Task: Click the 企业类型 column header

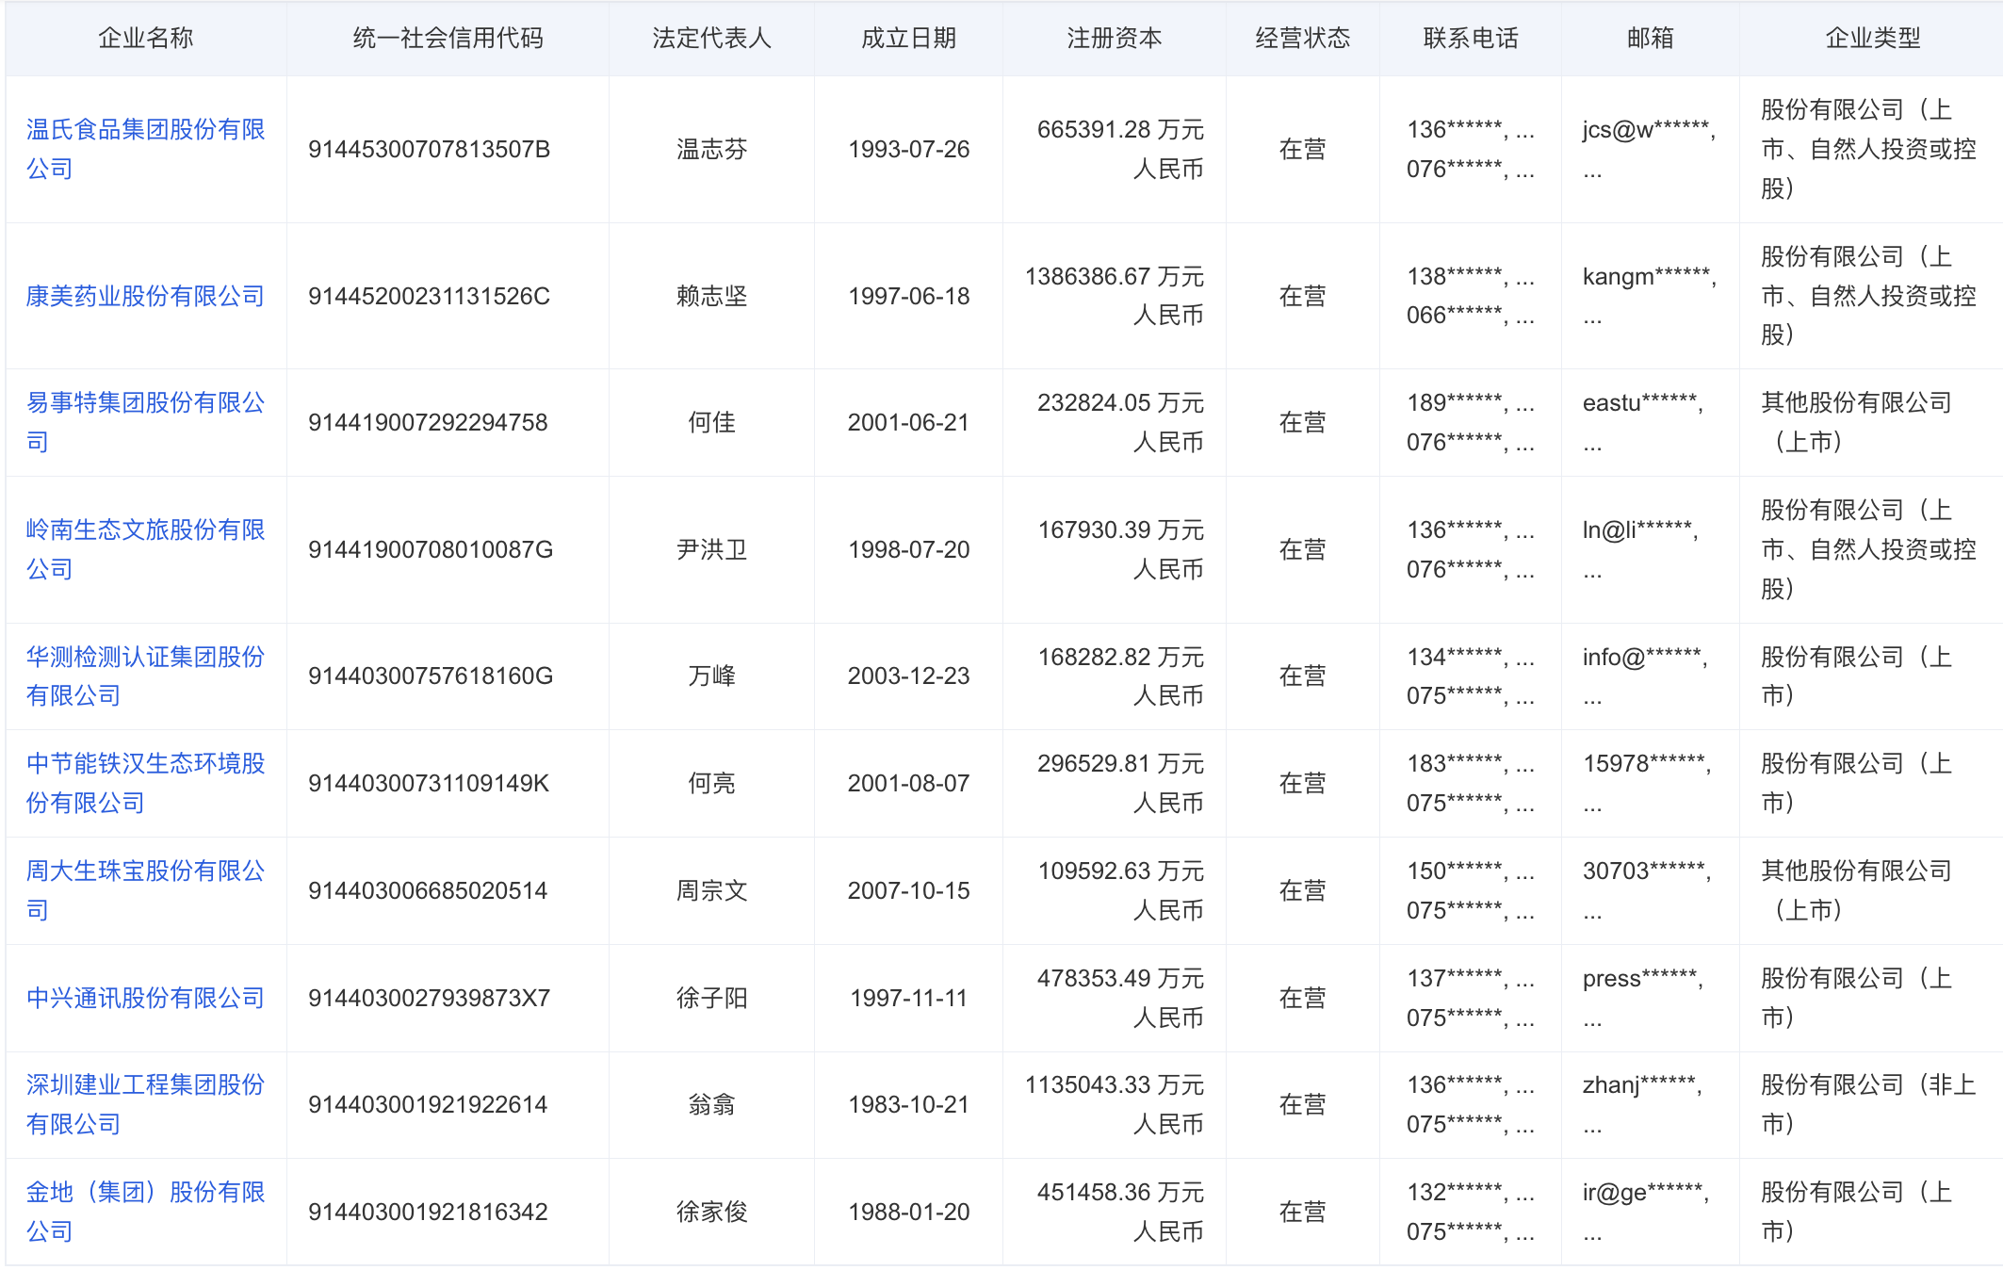Action: click(1872, 38)
